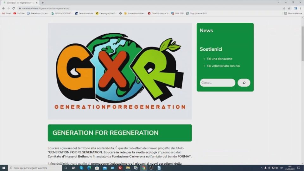This screenshot has width=304, height=171.
Task: Open FileZilla from the taskbar
Action: pos(120,168)
